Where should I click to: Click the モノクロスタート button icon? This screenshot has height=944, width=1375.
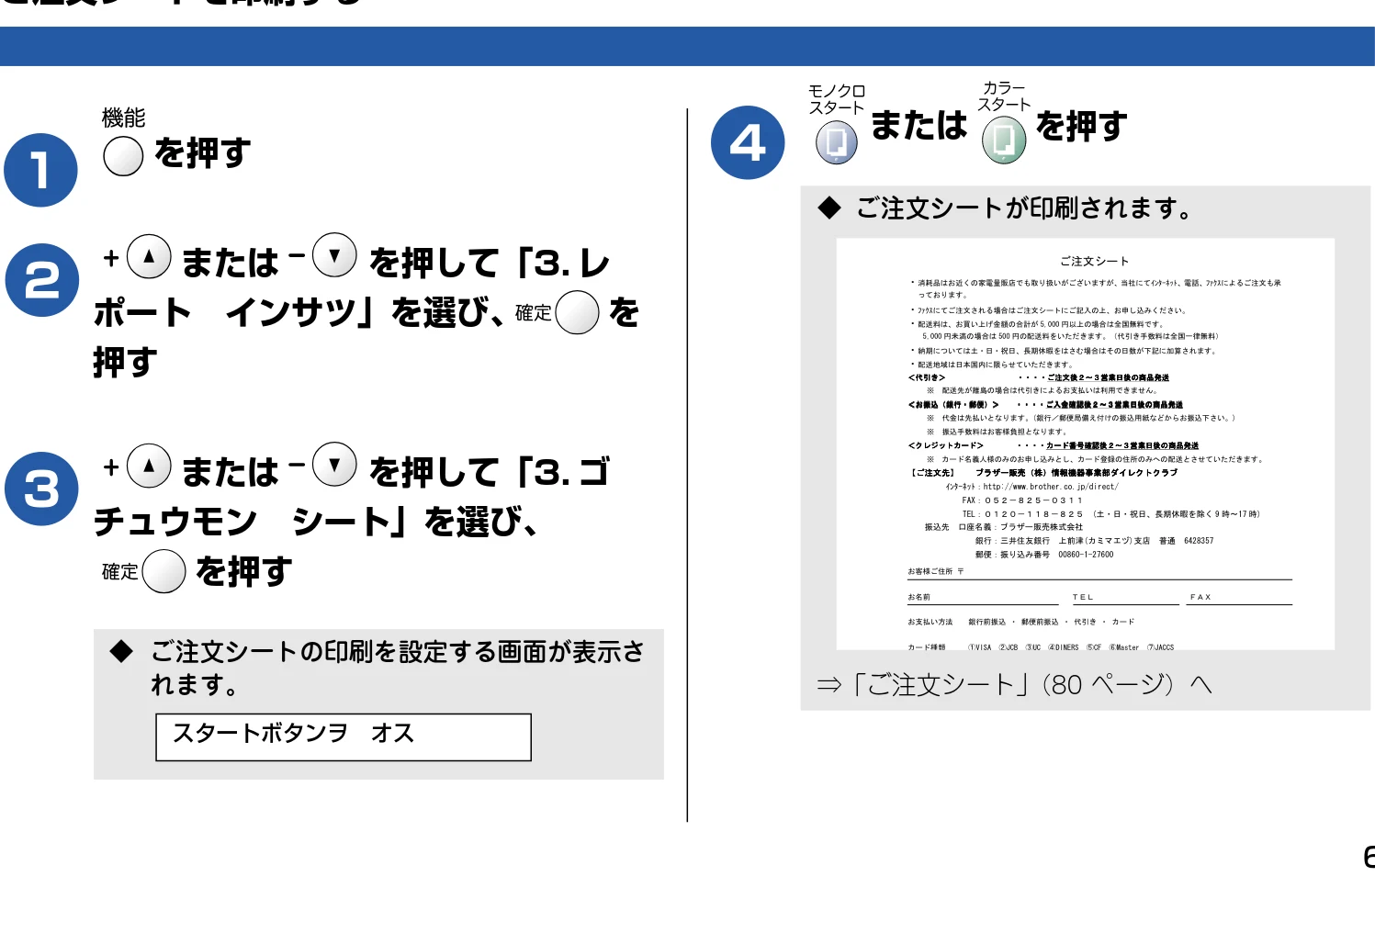click(x=837, y=142)
